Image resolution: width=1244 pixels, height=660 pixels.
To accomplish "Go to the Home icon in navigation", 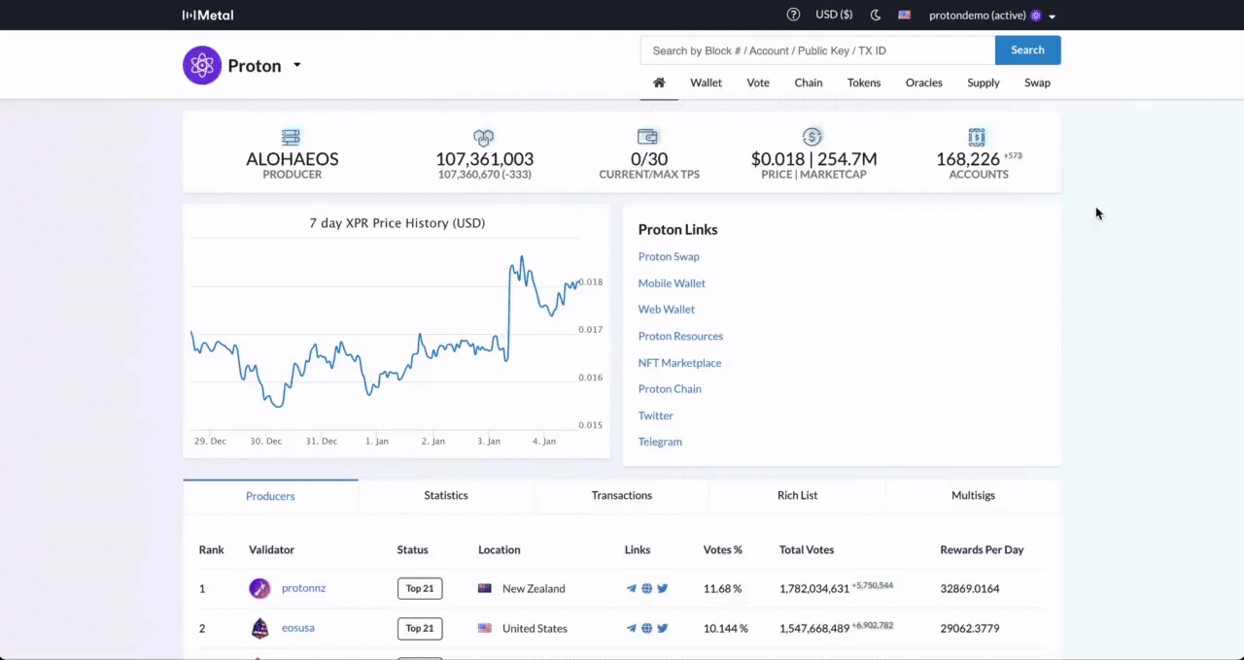I will point(659,82).
